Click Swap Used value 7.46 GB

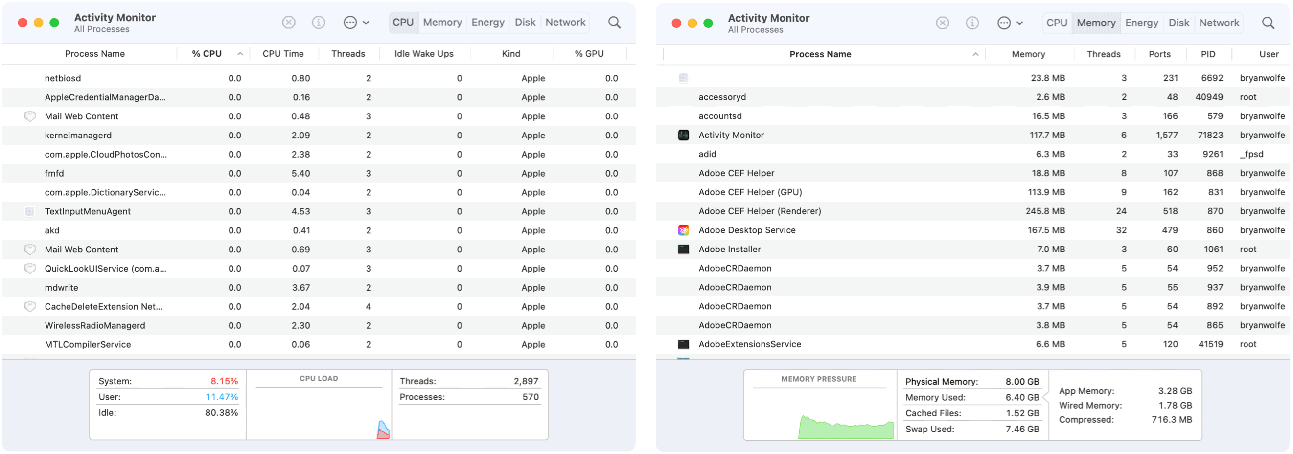1022,430
